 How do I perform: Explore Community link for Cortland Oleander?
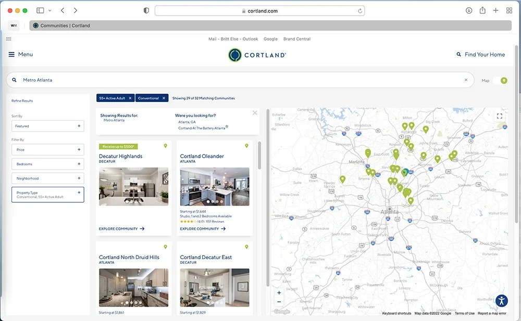click(x=203, y=229)
